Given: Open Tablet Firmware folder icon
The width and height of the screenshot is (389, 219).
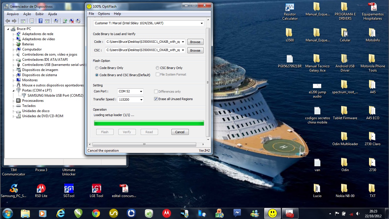Looking at the screenshot, I should [345, 113].
